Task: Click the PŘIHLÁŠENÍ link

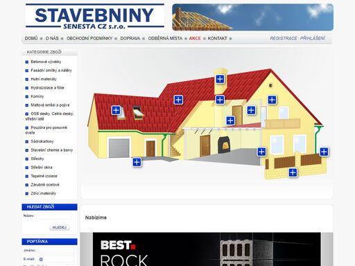Action: 313,38
